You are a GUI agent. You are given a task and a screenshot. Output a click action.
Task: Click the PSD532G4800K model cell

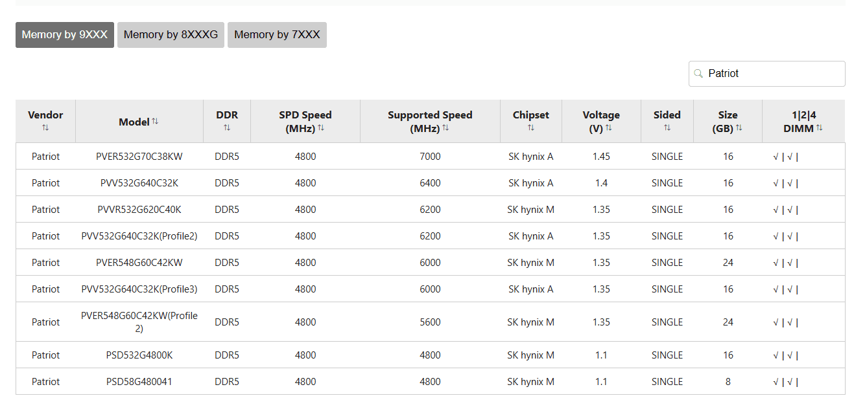pyautogui.click(x=139, y=355)
